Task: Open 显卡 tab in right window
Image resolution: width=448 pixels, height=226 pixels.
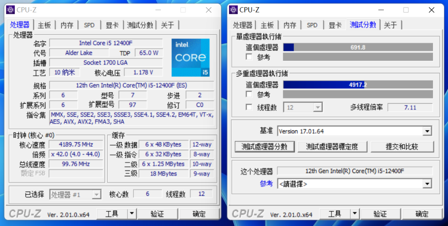Action: click(335, 25)
